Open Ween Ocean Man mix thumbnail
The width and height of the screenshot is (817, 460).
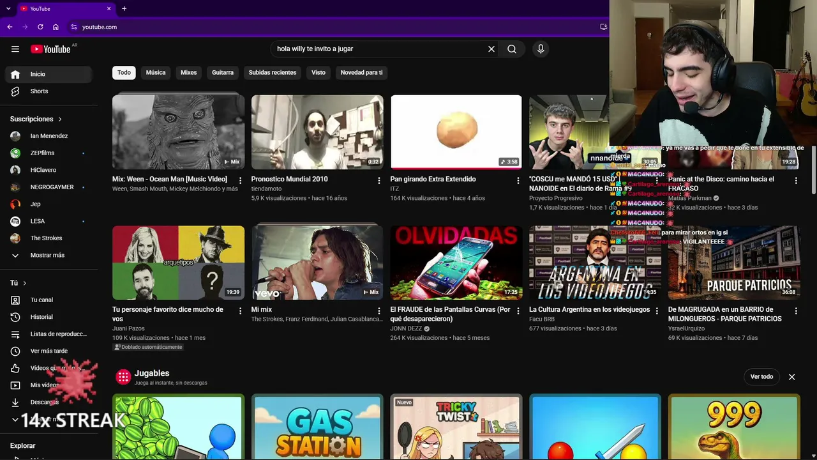[178, 132]
